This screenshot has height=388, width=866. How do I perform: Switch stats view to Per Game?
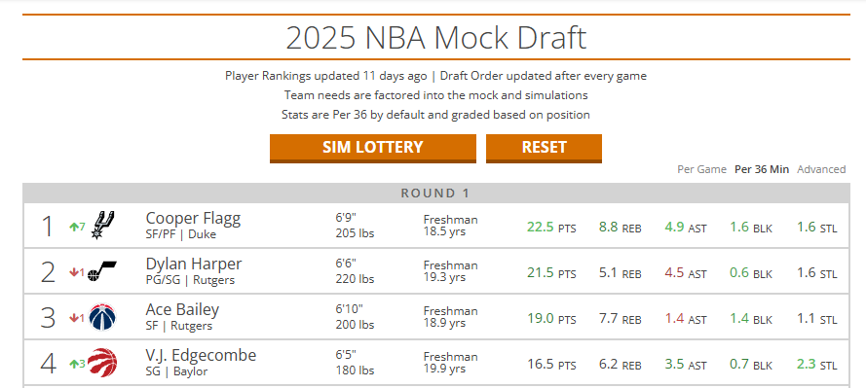pyautogui.click(x=701, y=170)
